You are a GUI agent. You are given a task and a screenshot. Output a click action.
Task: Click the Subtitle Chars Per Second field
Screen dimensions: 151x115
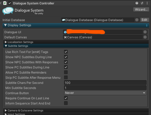[105, 83]
